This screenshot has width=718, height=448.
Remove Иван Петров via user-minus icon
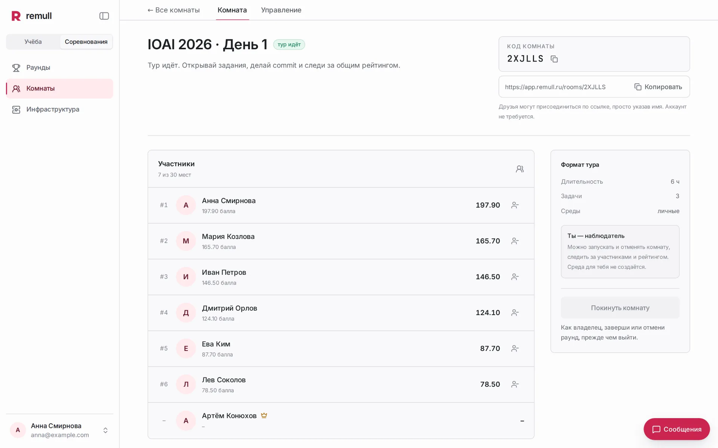pyautogui.click(x=515, y=277)
